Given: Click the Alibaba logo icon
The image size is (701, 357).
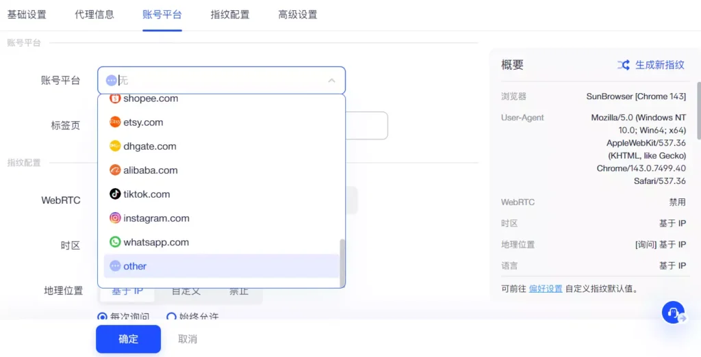Looking at the screenshot, I should click(x=115, y=170).
